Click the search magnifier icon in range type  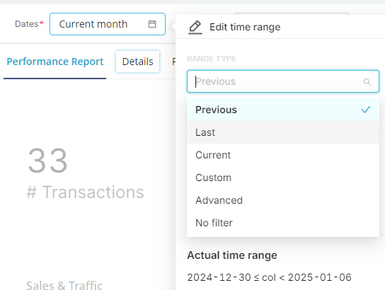click(x=367, y=82)
